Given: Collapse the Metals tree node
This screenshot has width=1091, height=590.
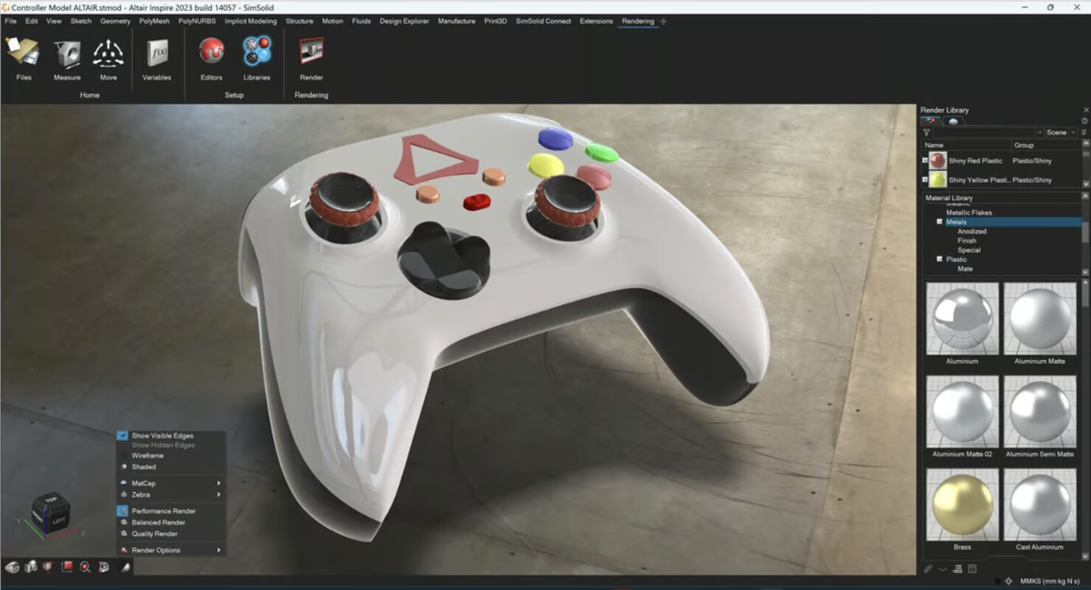Looking at the screenshot, I should point(940,222).
